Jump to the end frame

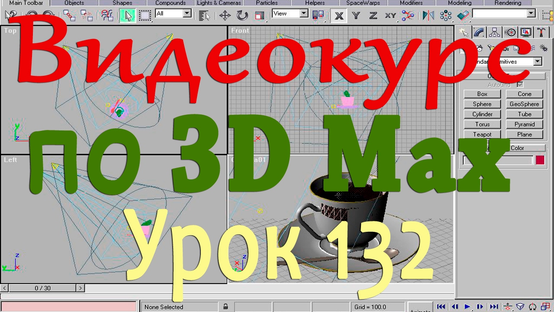pos(494,307)
